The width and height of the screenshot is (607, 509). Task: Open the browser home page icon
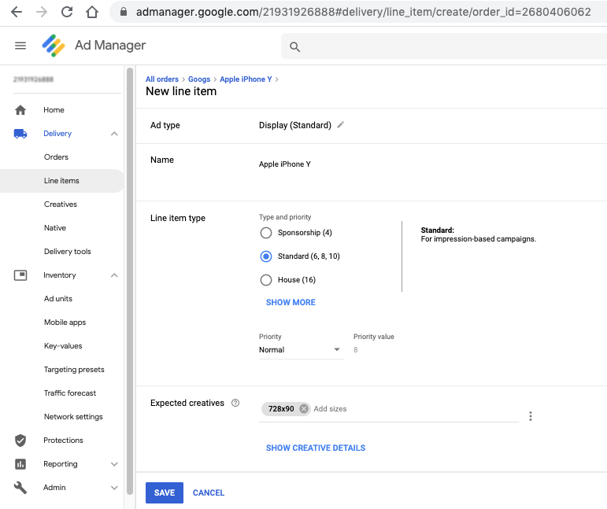[x=92, y=12]
